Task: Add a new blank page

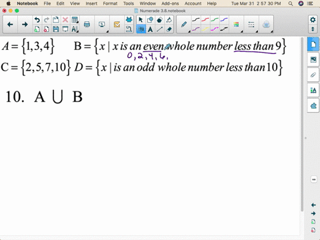Action: click(37, 29)
